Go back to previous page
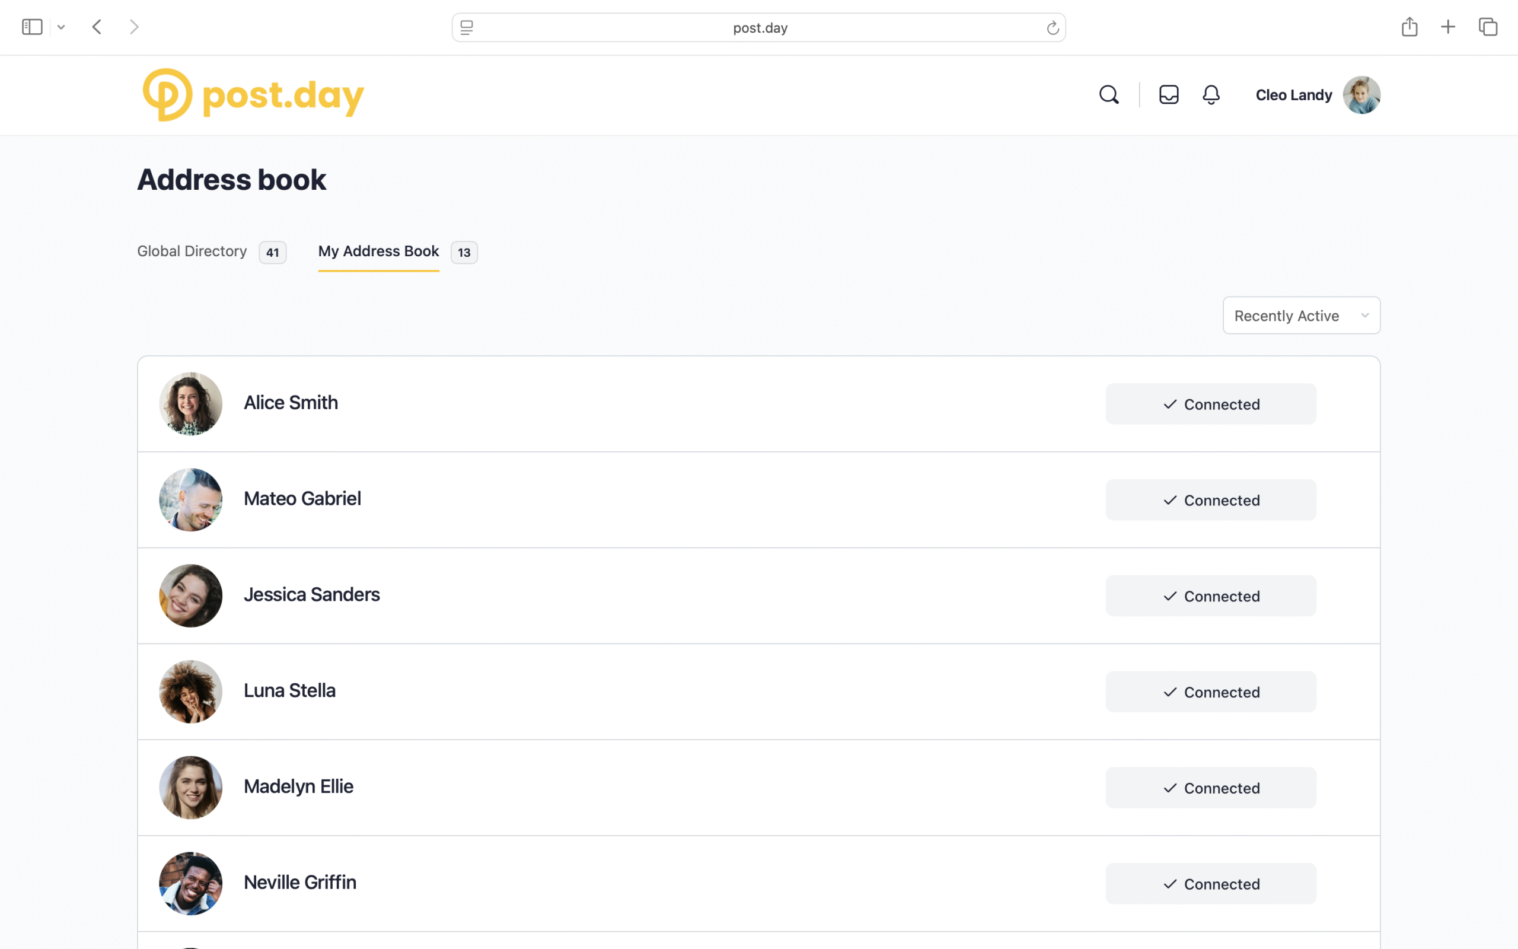The height and width of the screenshot is (949, 1518). click(x=97, y=27)
